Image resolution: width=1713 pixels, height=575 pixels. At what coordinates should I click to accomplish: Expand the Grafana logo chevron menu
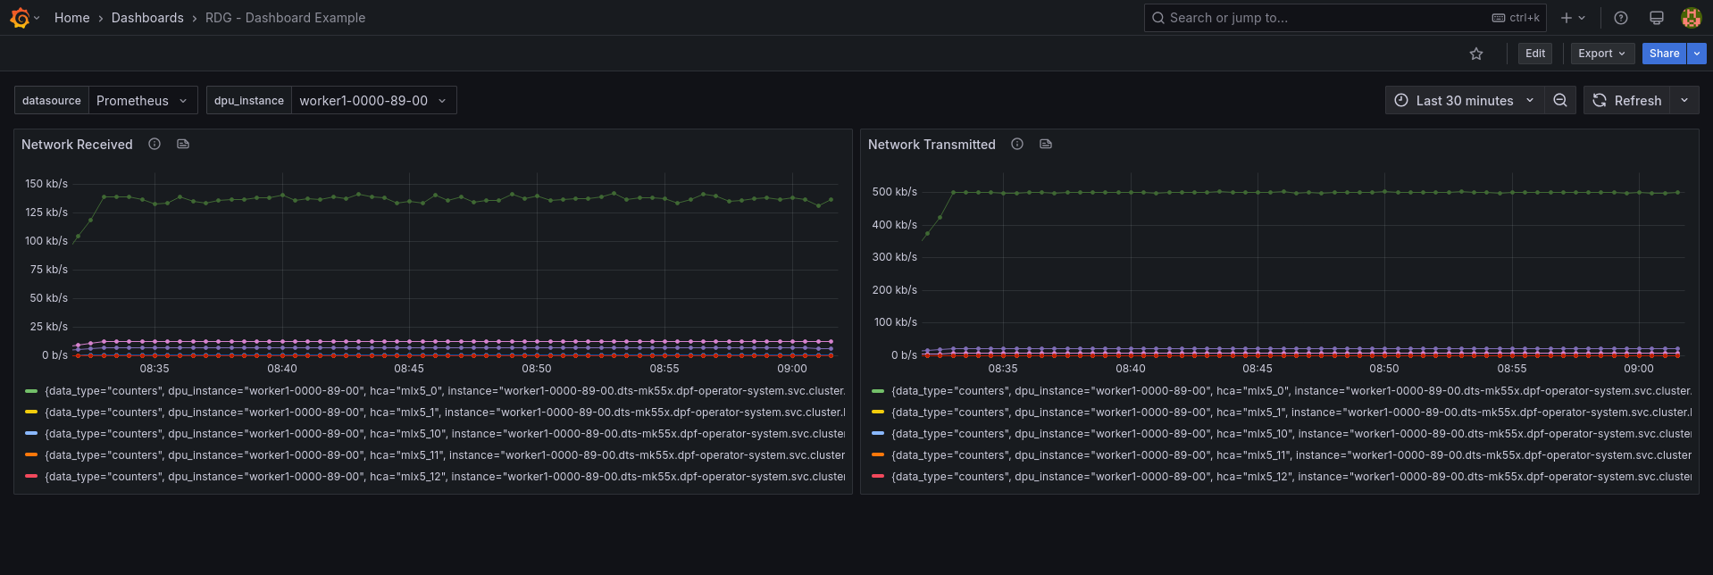(37, 18)
